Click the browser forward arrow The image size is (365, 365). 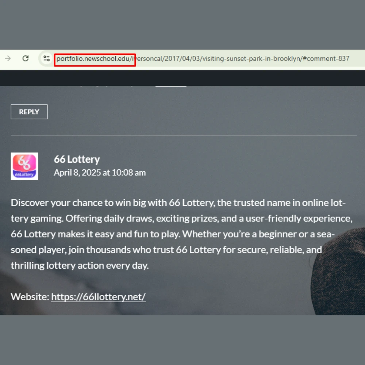8,58
